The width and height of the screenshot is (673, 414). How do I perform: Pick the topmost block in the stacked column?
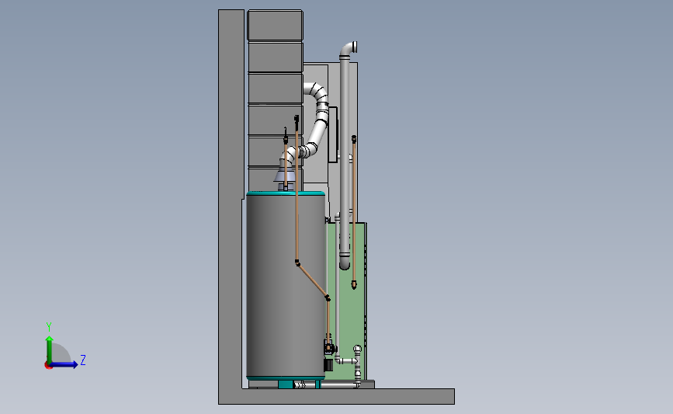pyautogui.click(x=275, y=26)
